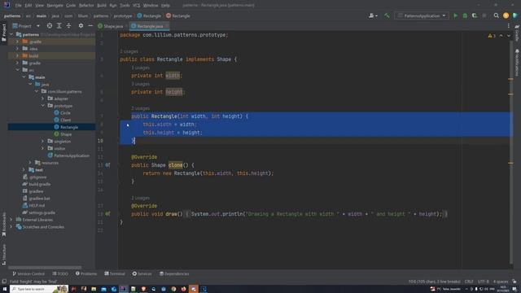This screenshot has height=293, width=521.
Task: Select build.gradle file in tree
Action: [37, 184]
